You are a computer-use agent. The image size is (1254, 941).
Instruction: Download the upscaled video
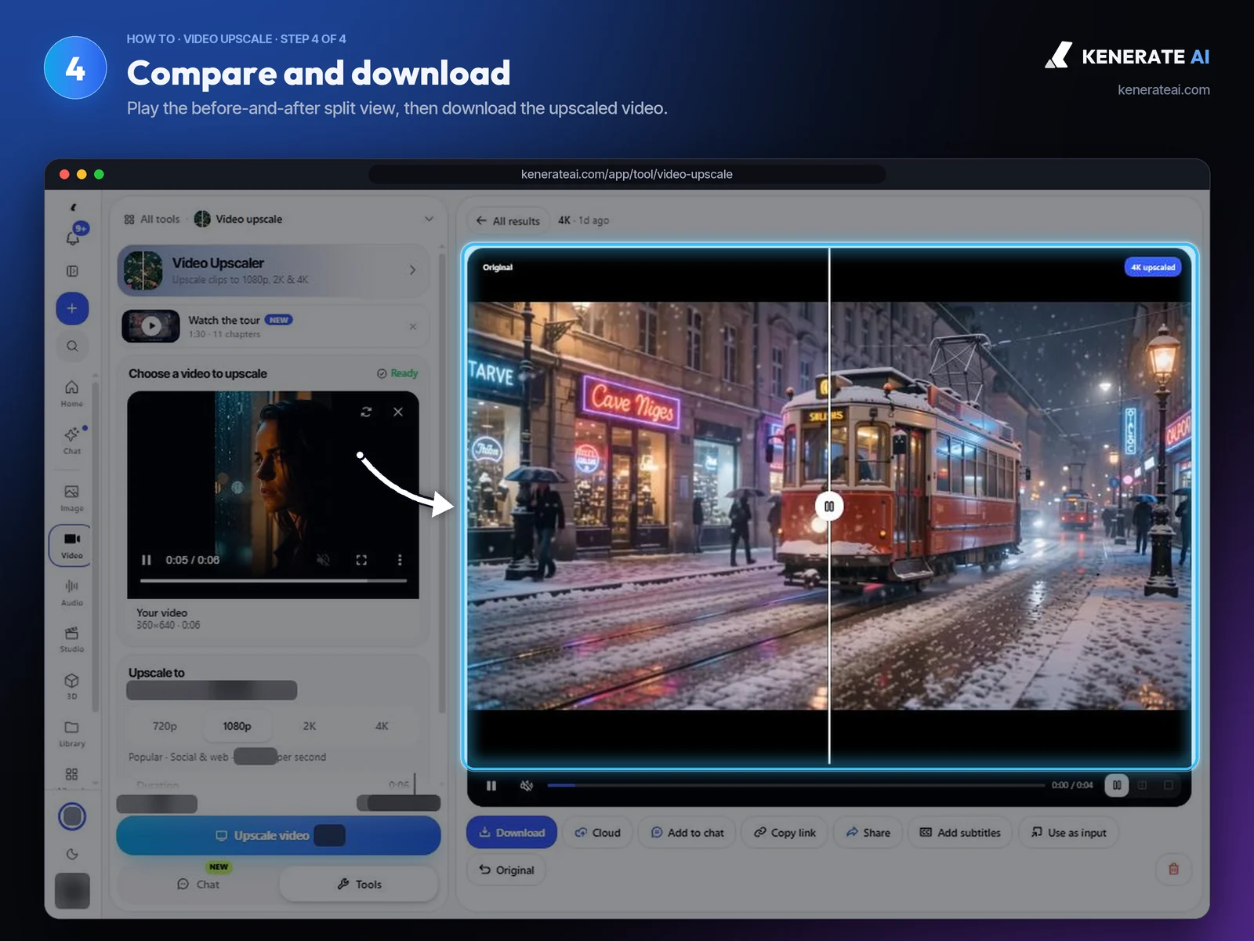(x=512, y=832)
